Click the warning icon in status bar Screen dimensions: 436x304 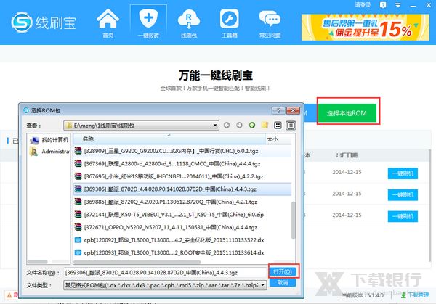pos(9,295)
